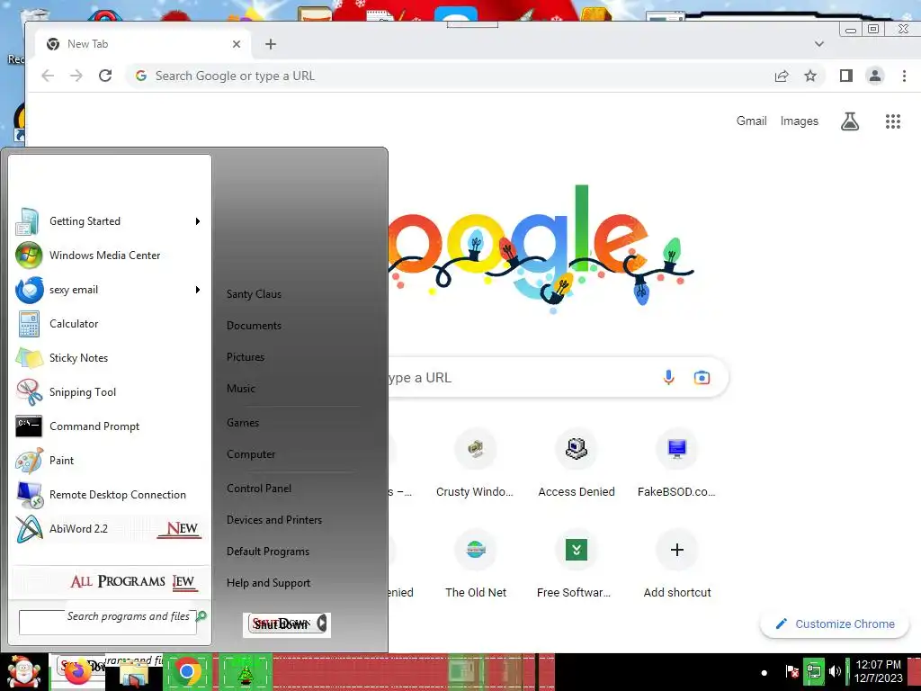Click Search programs and files box
Screen dimensions: 921x691
tap(108, 623)
